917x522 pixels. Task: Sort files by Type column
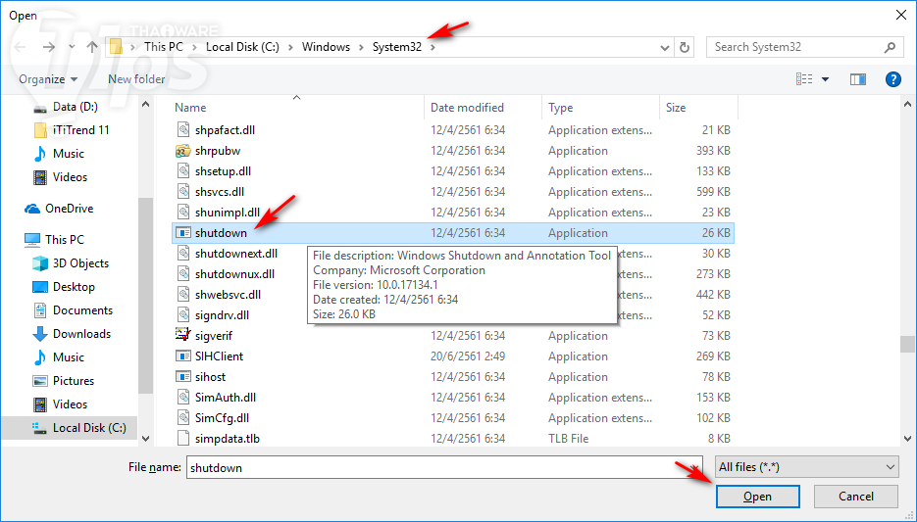tap(560, 108)
